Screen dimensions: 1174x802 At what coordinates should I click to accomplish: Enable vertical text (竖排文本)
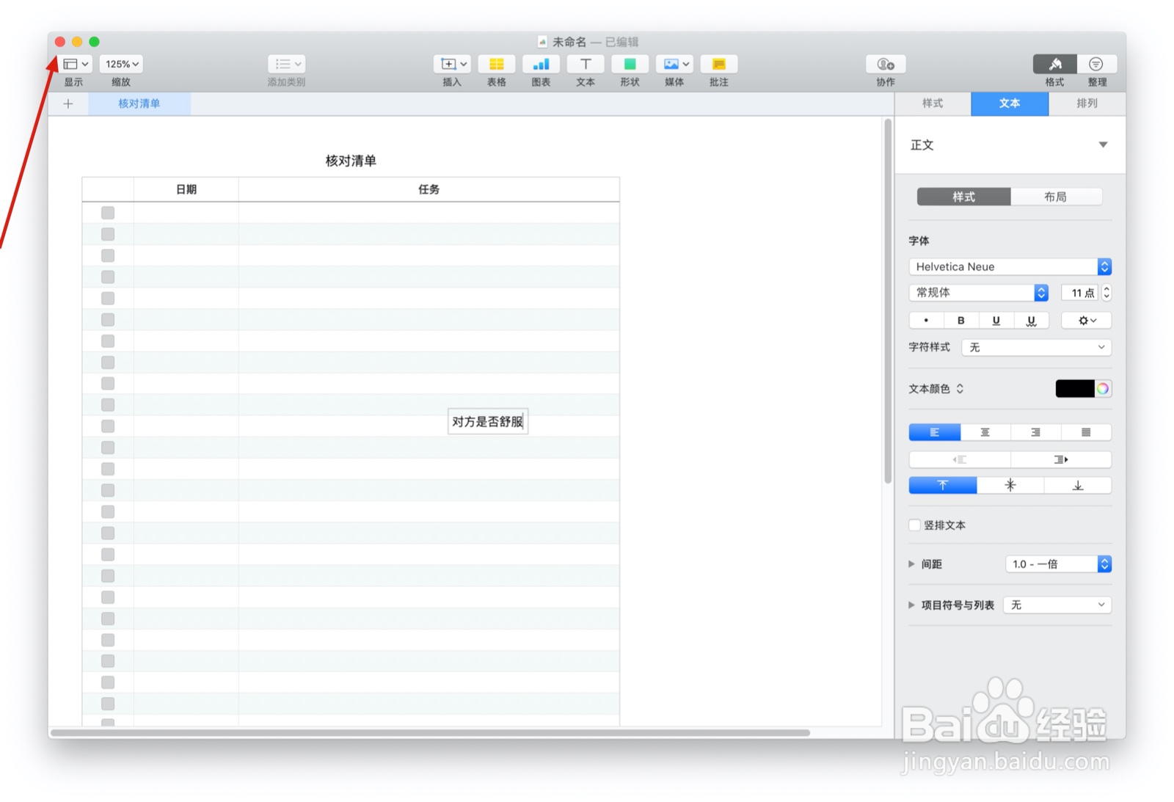click(914, 525)
